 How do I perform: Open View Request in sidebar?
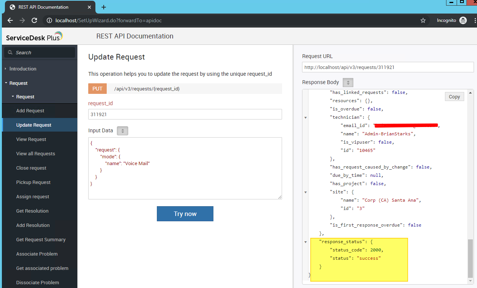click(x=31, y=139)
